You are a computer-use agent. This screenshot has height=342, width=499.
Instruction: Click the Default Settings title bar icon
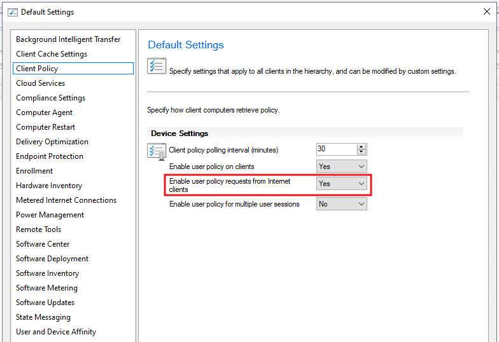pos(12,11)
